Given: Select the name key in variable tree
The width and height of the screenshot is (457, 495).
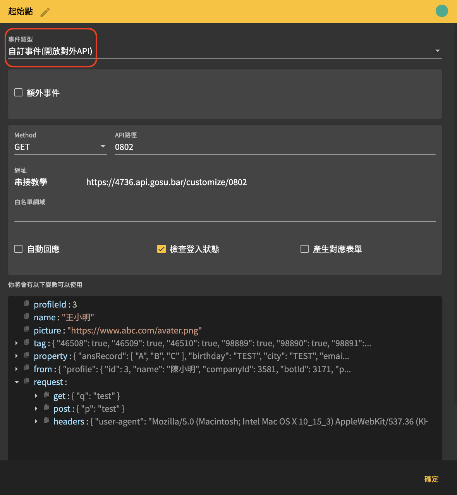Looking at the screenshot, I should tap(45, 317).
